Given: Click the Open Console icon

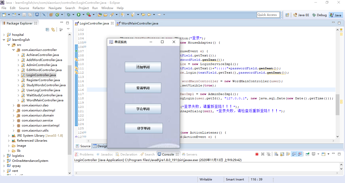Looking at the screenshot, I should pos(323,154).
